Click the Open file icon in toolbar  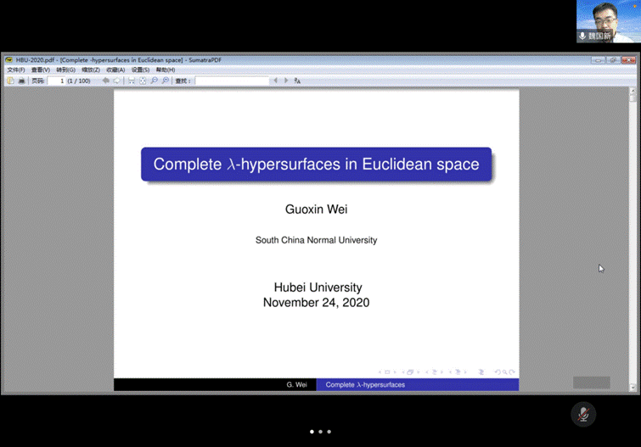10,81
